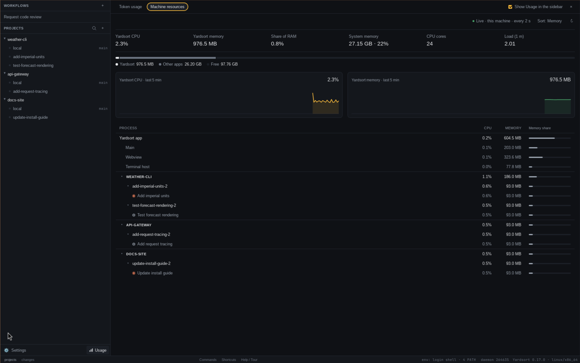Open the add-imperial-units branch in sidebar
The image size is (580, 363).
(x=29, y=57)
